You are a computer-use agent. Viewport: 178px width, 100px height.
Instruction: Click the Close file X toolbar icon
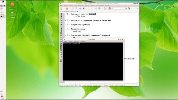pyautogui.click(x=84, y=9)
